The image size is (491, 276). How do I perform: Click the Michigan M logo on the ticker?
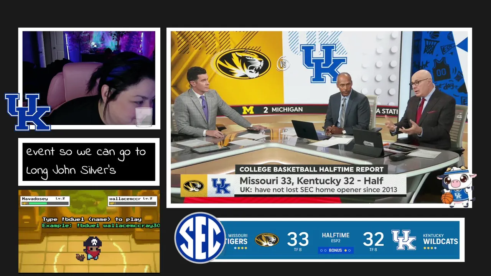coord(248,110)
